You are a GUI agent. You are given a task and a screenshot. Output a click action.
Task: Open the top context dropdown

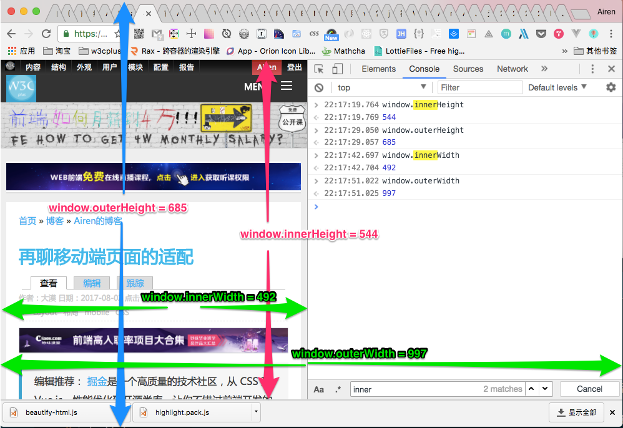coord(382,87)
